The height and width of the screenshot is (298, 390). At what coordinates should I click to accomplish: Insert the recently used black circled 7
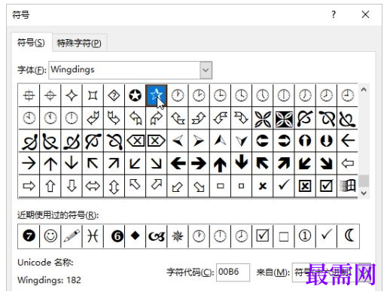click(29, 236)
